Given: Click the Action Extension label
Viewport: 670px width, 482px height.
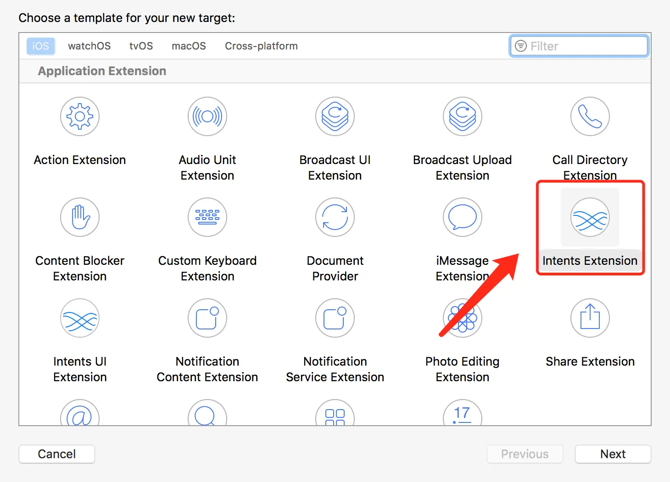Looking at the screenshot, I should coord(80,160).
